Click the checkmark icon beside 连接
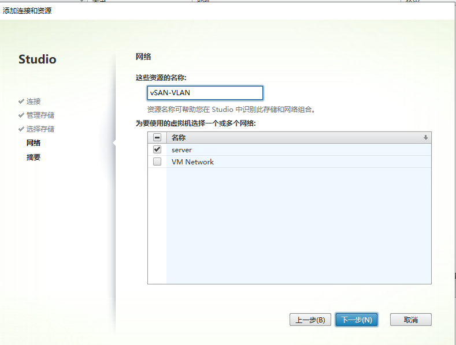456x345 pixels. [21, 102]
